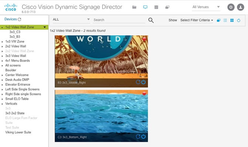Viewport: 248px width, 147px height.
Task: Click the Cisco logo
Action: 11,7
